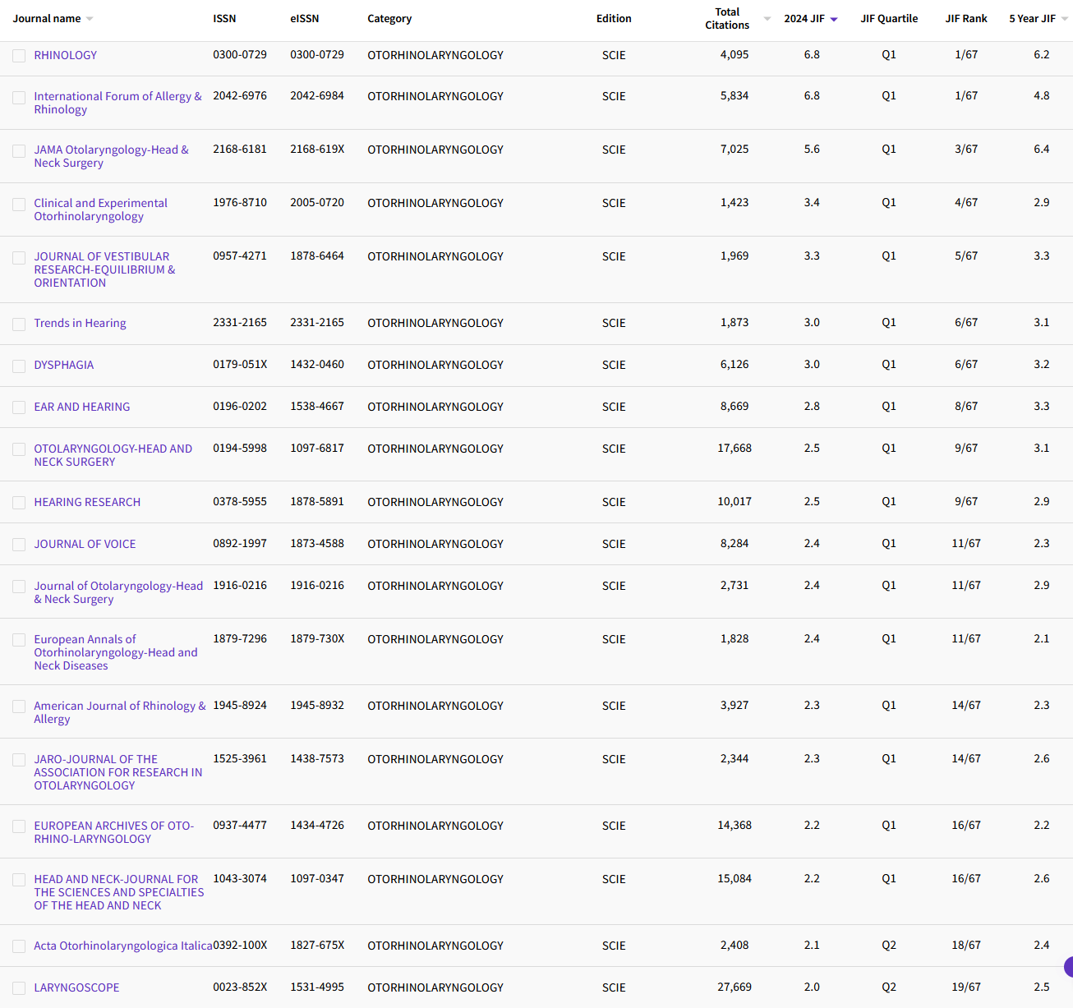Select the DYSPHAGIA row checkbox
This screenshot has width=1073, height=1008.
[x=19, y=366]
